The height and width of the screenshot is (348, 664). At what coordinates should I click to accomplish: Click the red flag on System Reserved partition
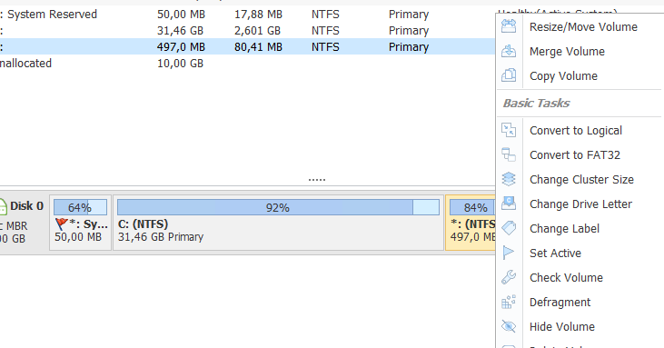[x=62, y=224]
